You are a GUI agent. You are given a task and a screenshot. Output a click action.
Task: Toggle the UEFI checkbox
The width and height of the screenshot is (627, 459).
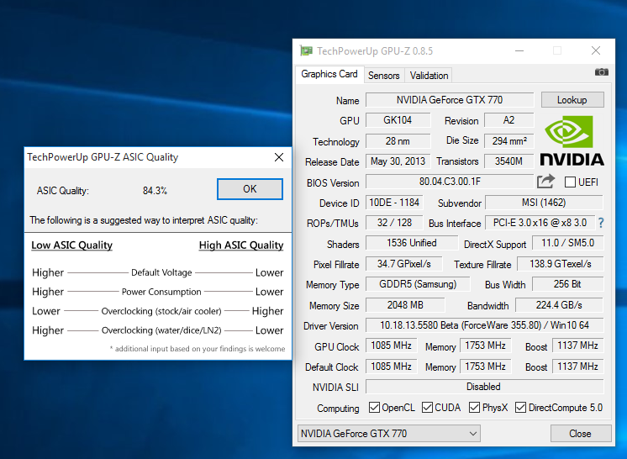click(570, 182)
